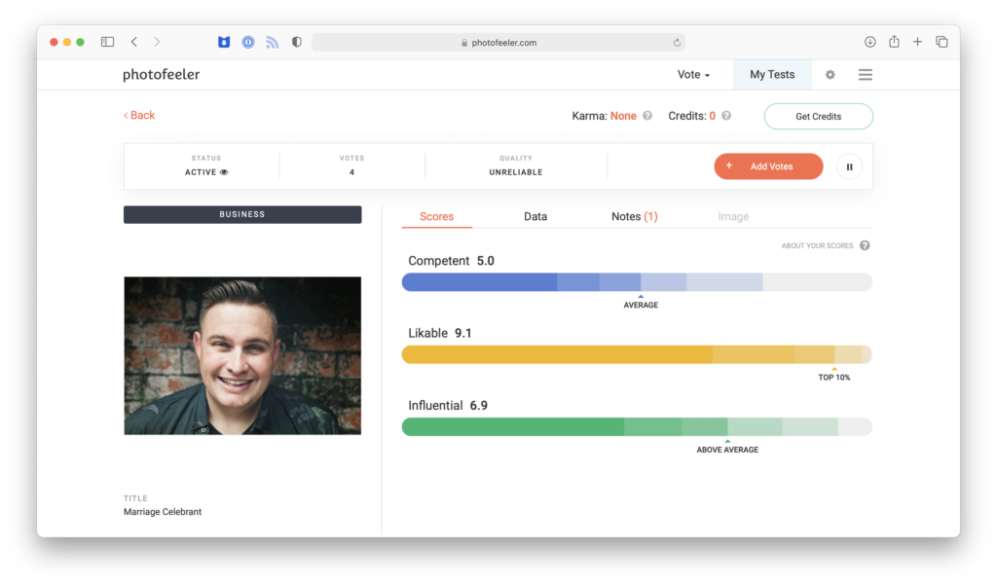This screenshot has width=997, height=586.
Task: Go back using the Back link
Action: tap(139, 115)
